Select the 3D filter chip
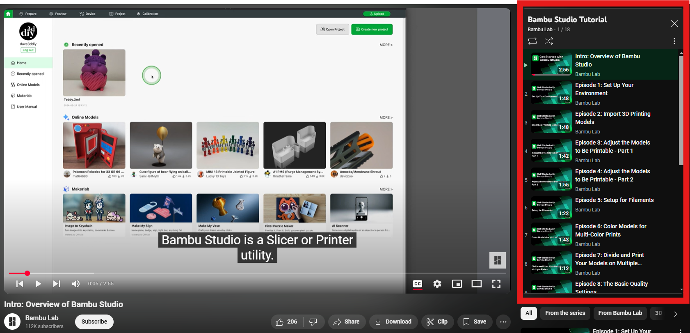Image resolution: width=690 pixels, height=333 pixels. click(x=658, y=313)
